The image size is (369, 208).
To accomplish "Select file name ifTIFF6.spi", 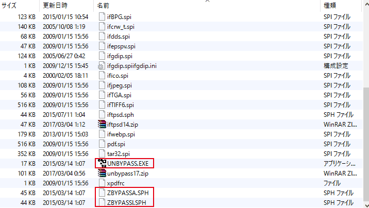I will 121,105.
